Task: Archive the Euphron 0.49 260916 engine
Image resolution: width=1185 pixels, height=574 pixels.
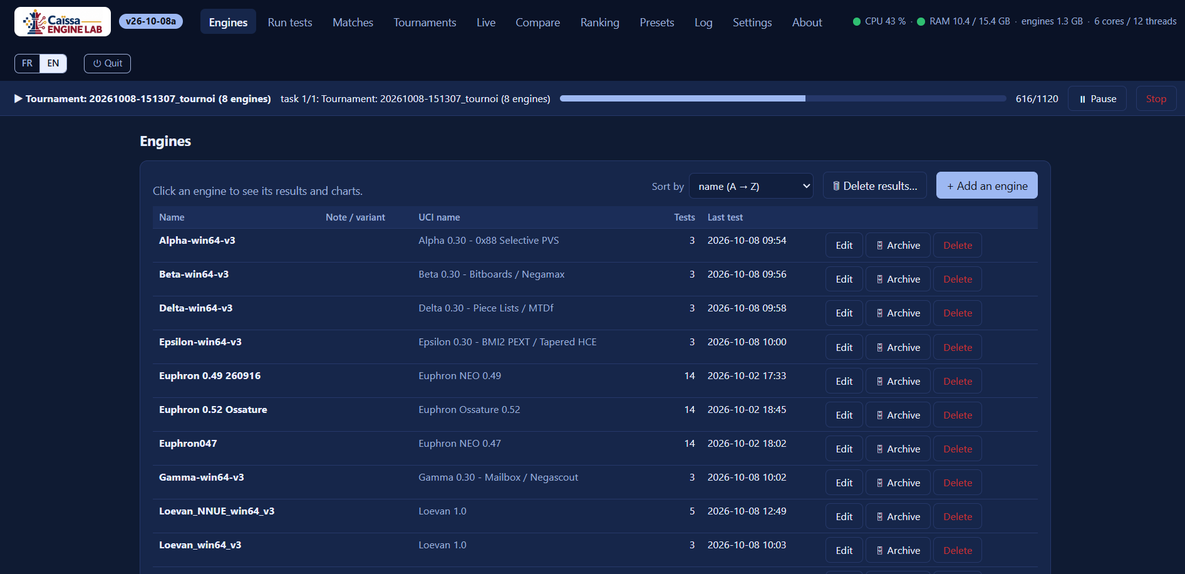Action: [898, 381]
